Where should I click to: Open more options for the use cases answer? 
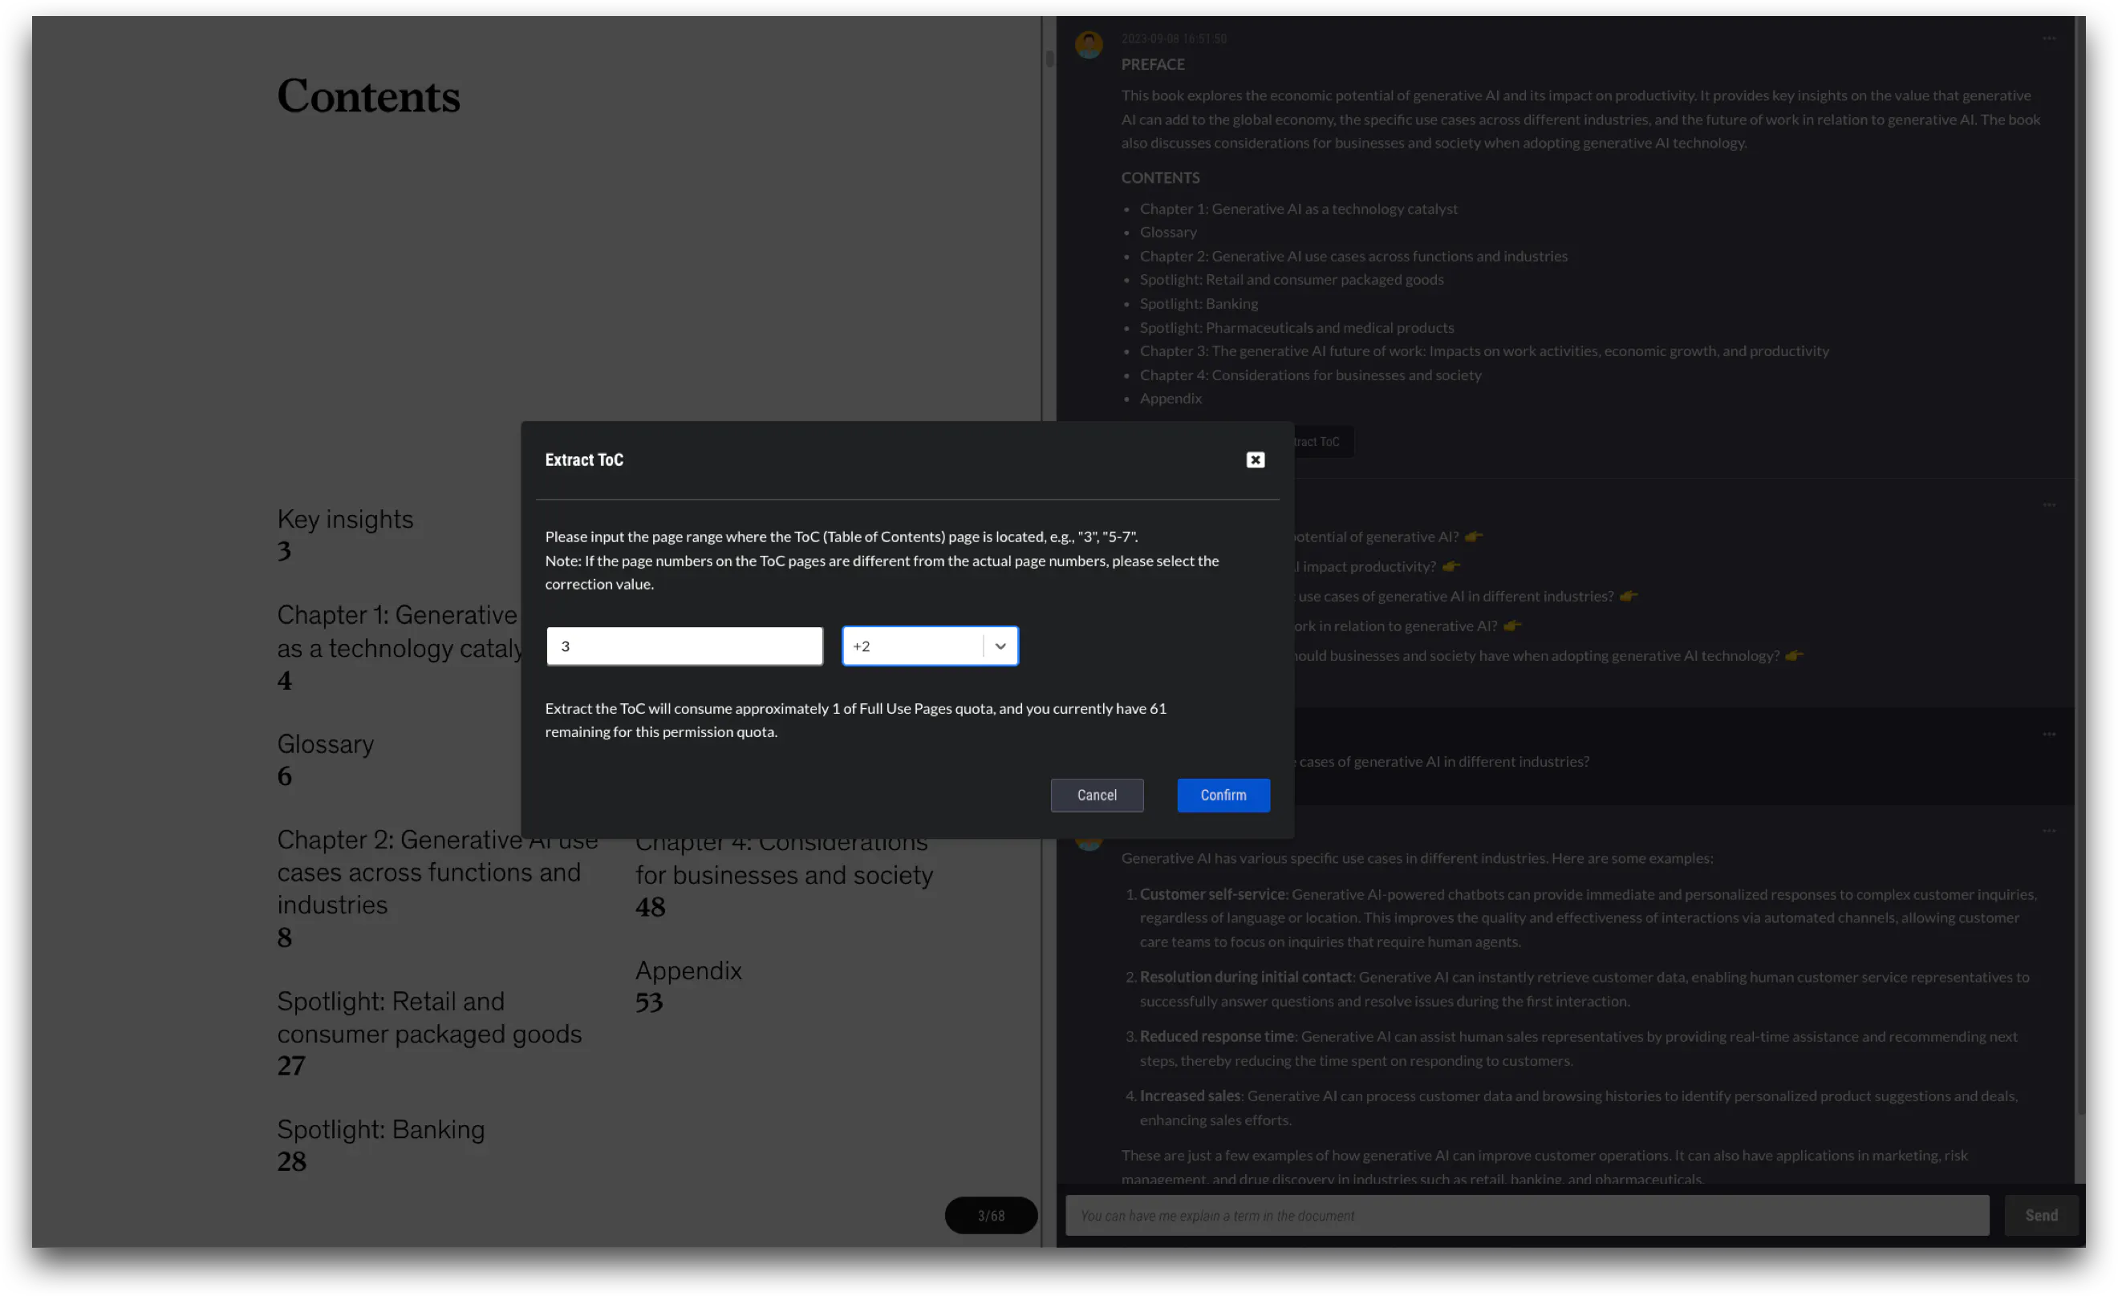(2049, 831)
